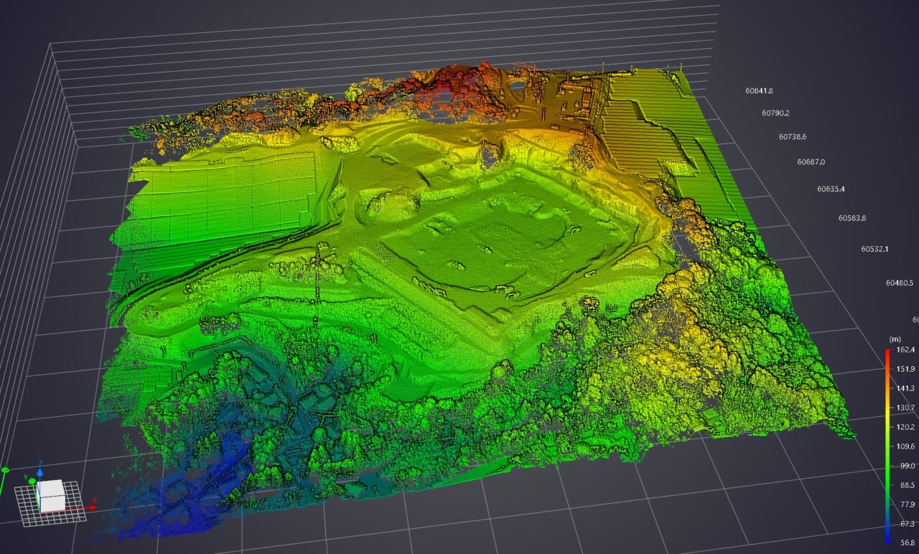Click the 130.7 legend value
The height and width of the screenshot is (554, 919).
tap(906, 408)
